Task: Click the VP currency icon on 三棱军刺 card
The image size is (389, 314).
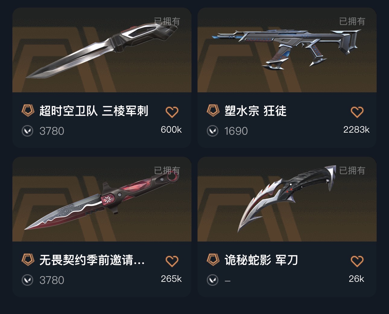Action: 27,131
